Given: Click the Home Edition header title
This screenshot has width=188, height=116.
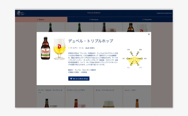Looking at the screenshot, I should click(x=94, y=13).
